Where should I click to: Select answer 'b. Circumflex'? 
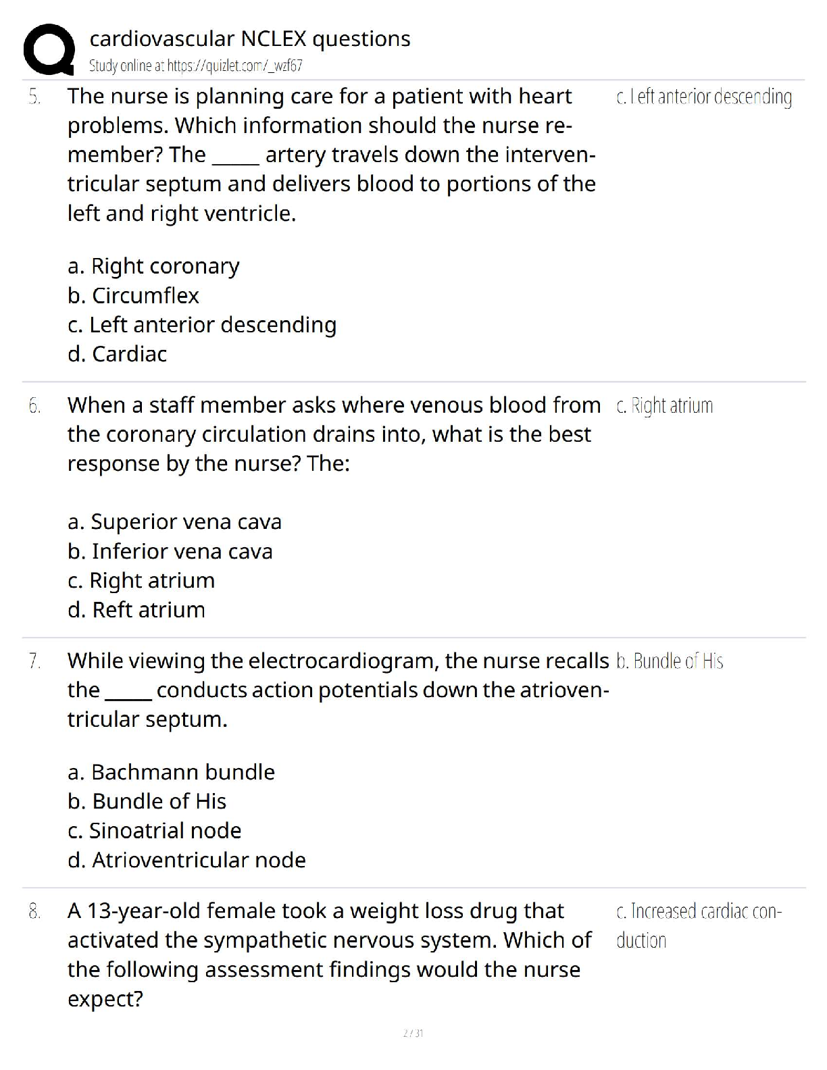tap(133, 295)
